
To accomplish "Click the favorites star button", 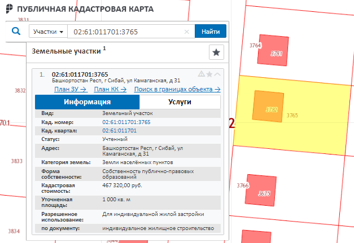I will (216, 52).
